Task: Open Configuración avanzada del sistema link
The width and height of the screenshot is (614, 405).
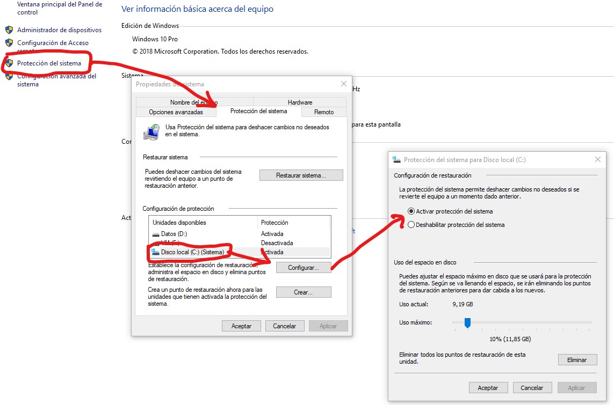Action: click(x=56, y=80)
